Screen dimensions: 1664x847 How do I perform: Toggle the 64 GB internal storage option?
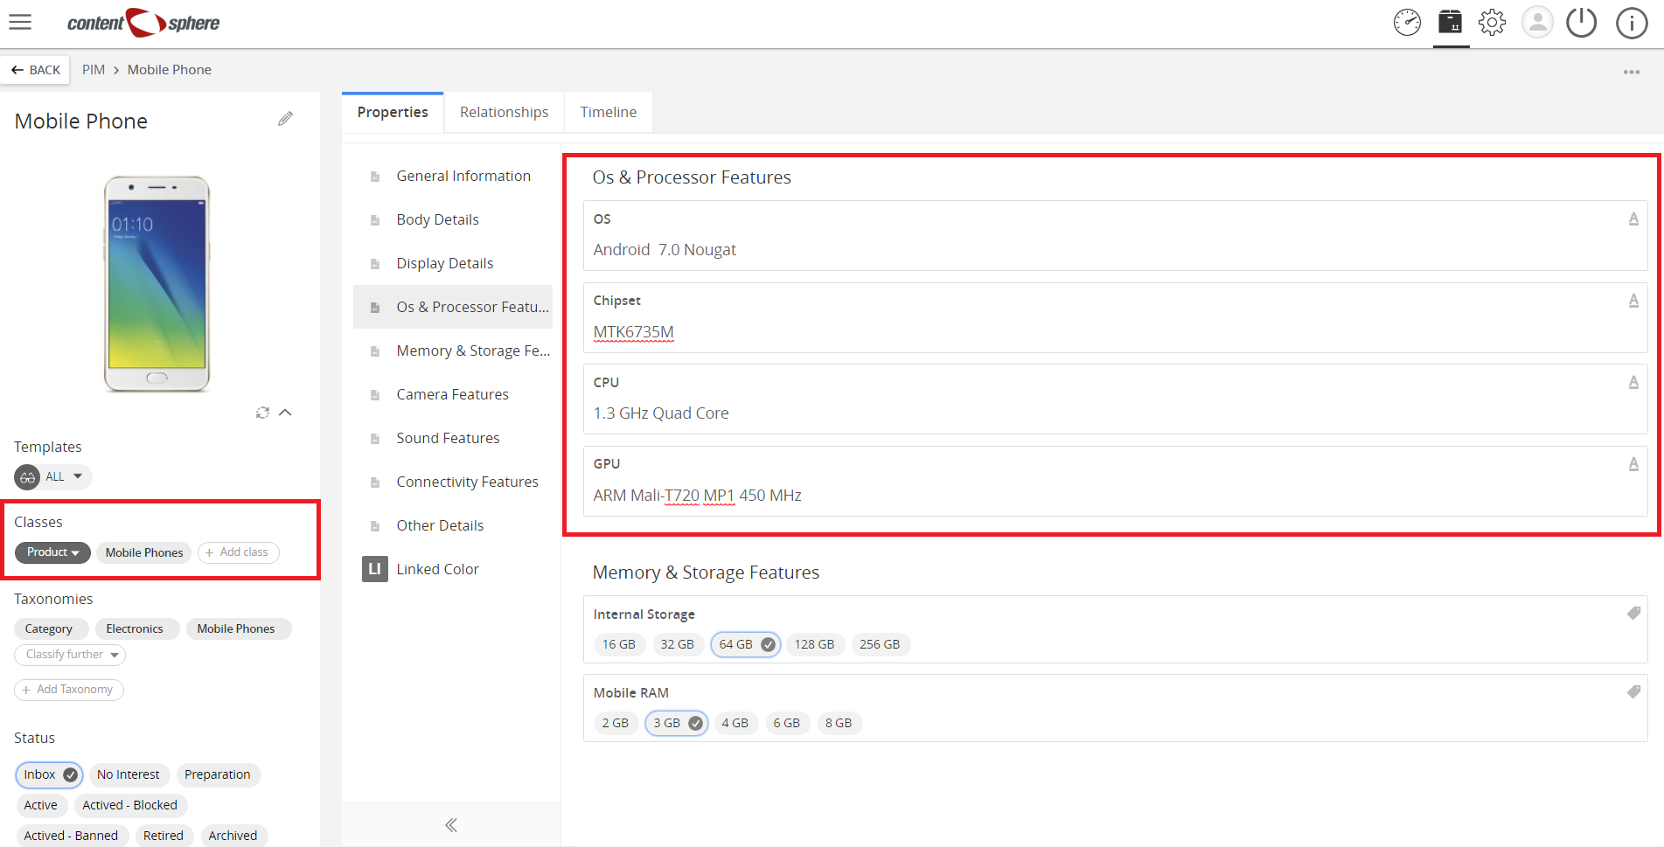(746, 644)
